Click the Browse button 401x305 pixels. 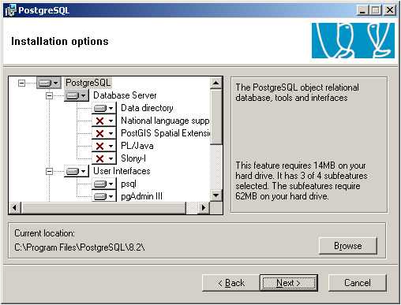[x=348, y=246]
